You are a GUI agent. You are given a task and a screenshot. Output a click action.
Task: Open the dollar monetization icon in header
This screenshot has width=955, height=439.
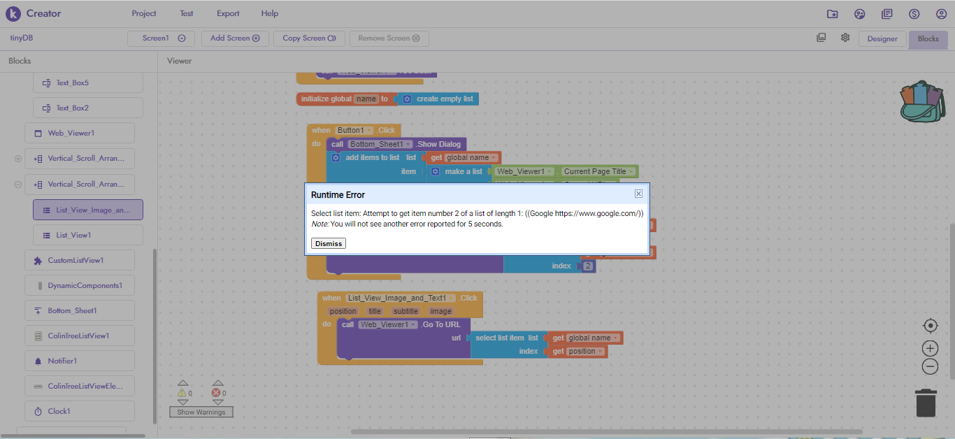pos(914,14)
